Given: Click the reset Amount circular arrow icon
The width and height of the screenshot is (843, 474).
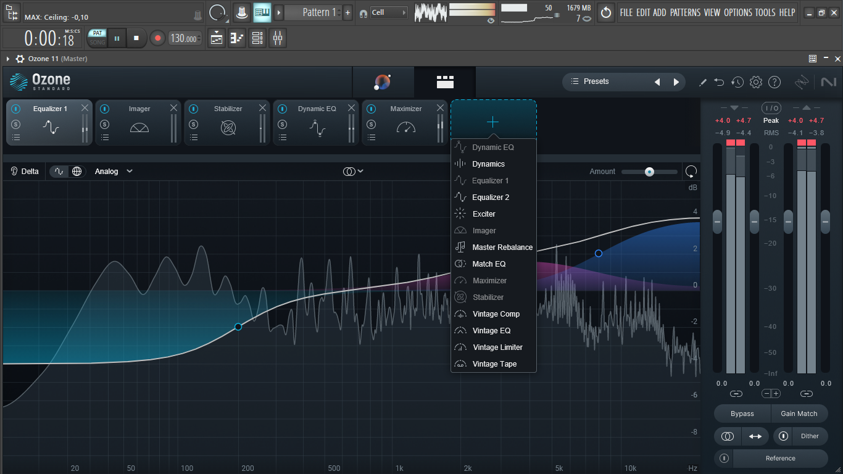Looking at the screenshot, I should [x=691, y=172].
